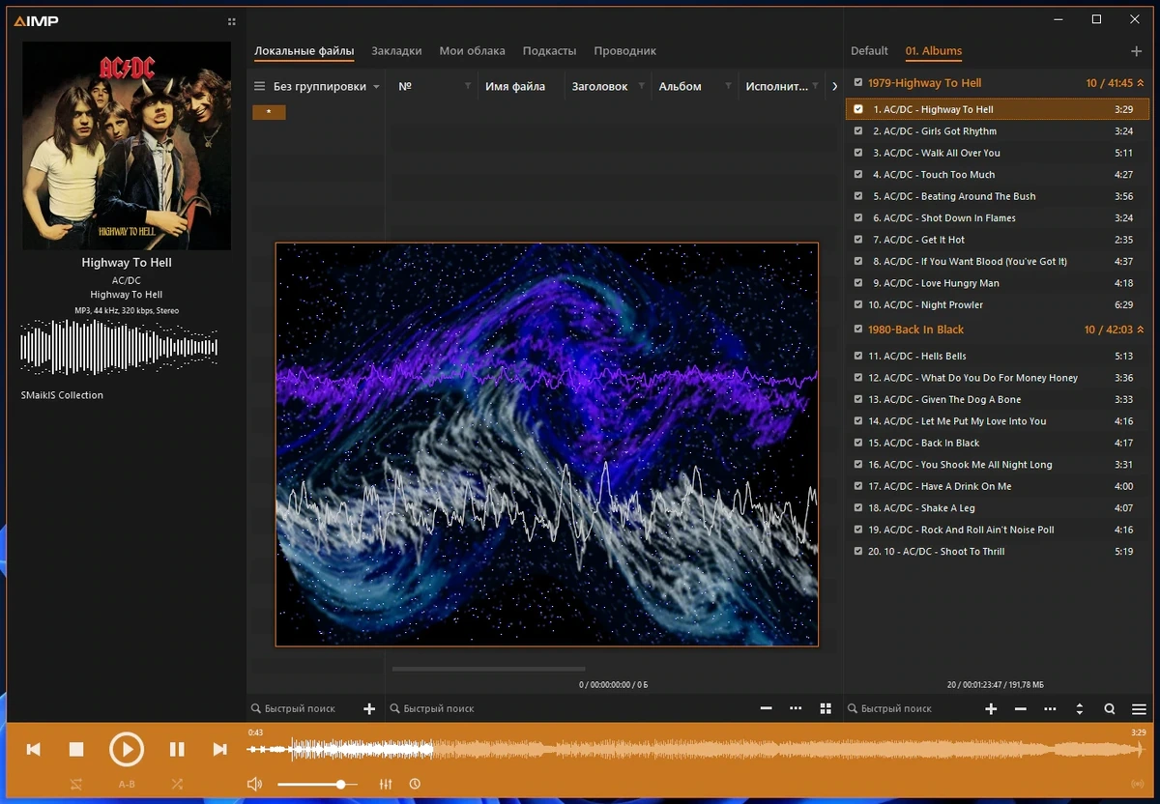Open the Проводник tab

pos(624,51)
